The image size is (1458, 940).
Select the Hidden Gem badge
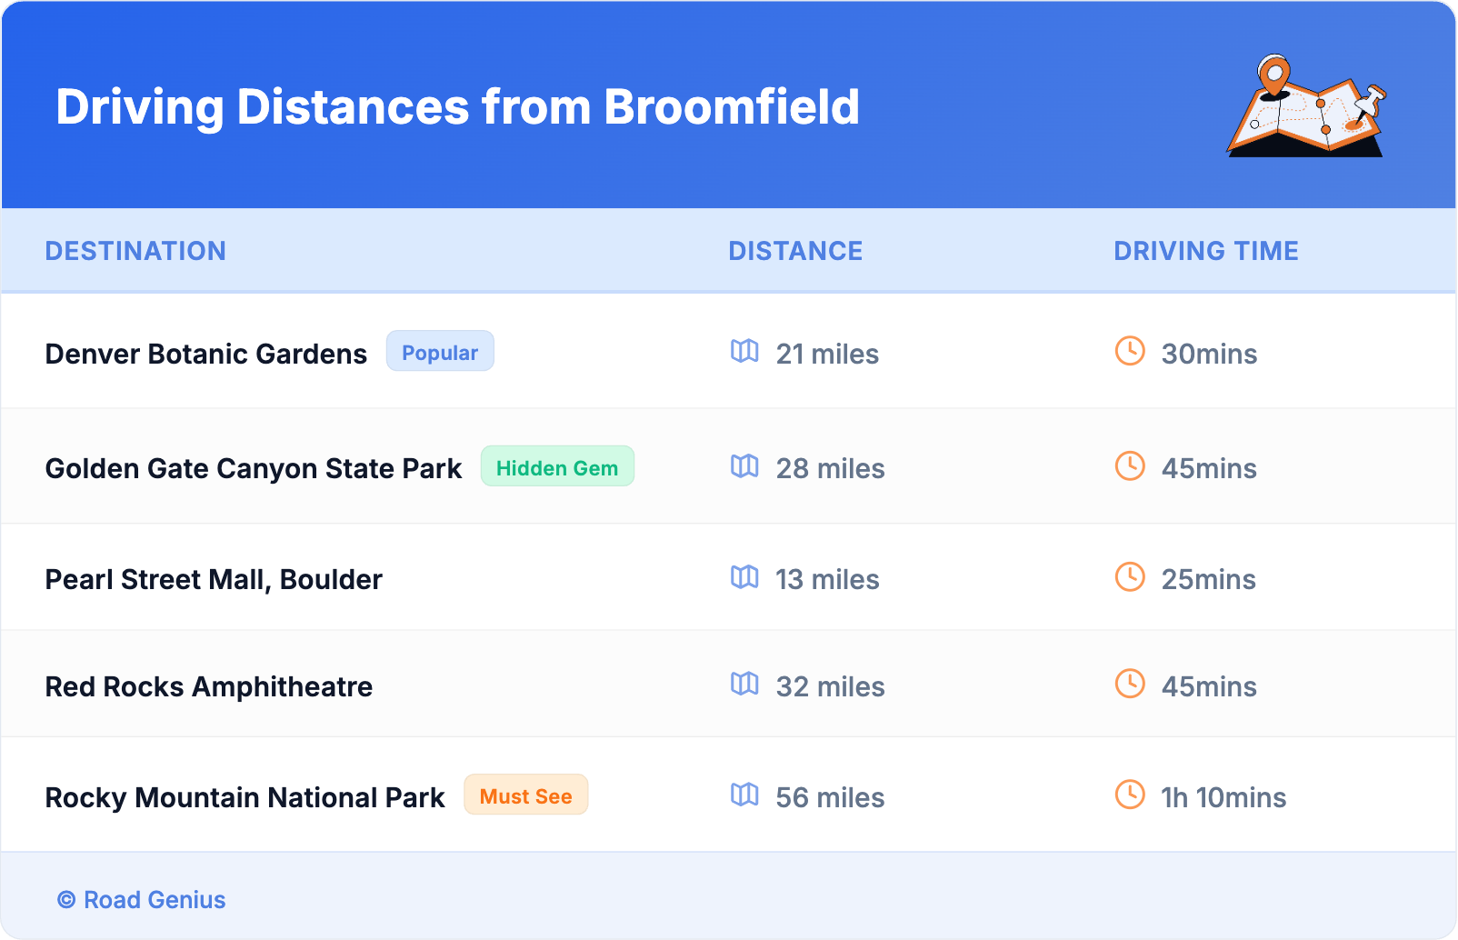click(x=557, y=467)
